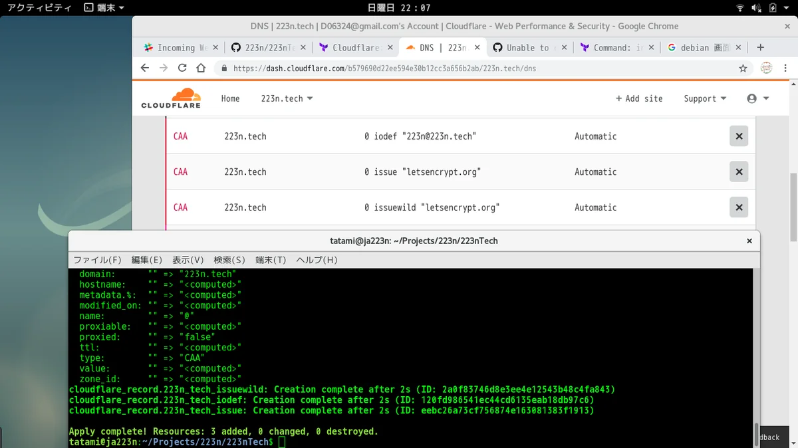798x448 pixels.
Task: Close the Cloudflare Terraform tab
Action: pos(390,48)
